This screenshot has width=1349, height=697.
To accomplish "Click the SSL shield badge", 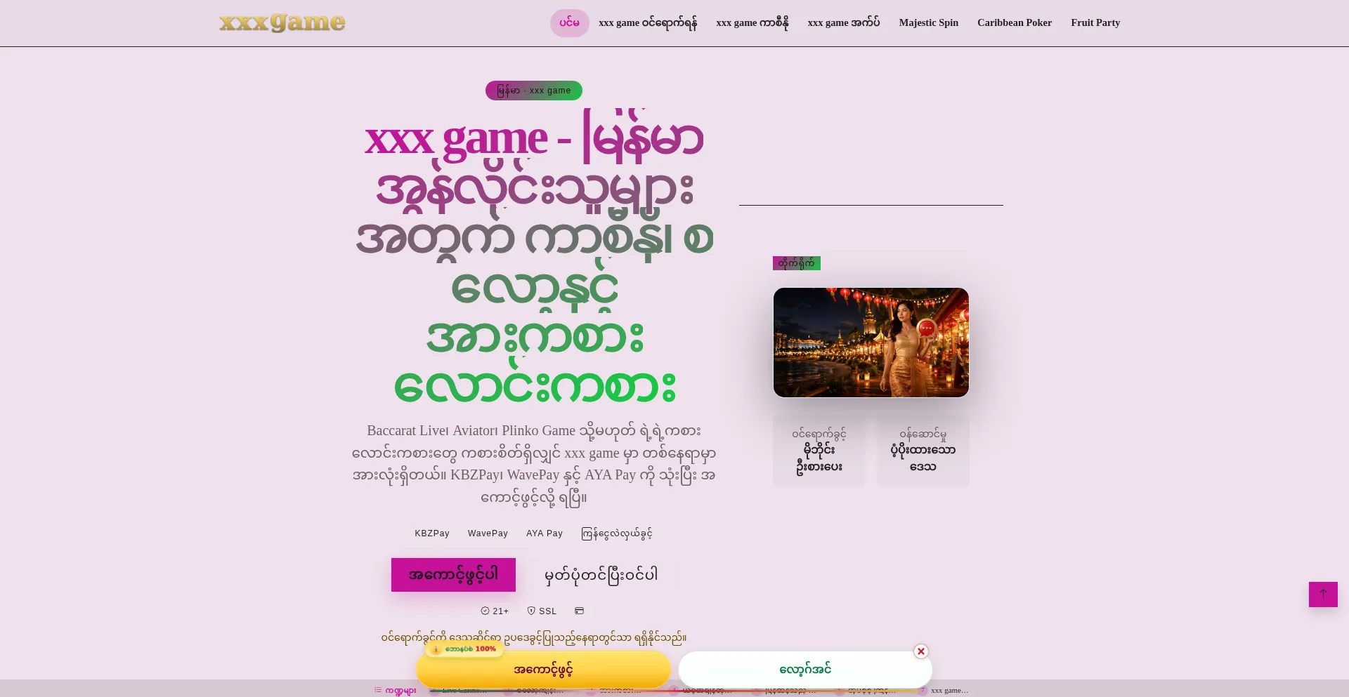I will 542,611.
